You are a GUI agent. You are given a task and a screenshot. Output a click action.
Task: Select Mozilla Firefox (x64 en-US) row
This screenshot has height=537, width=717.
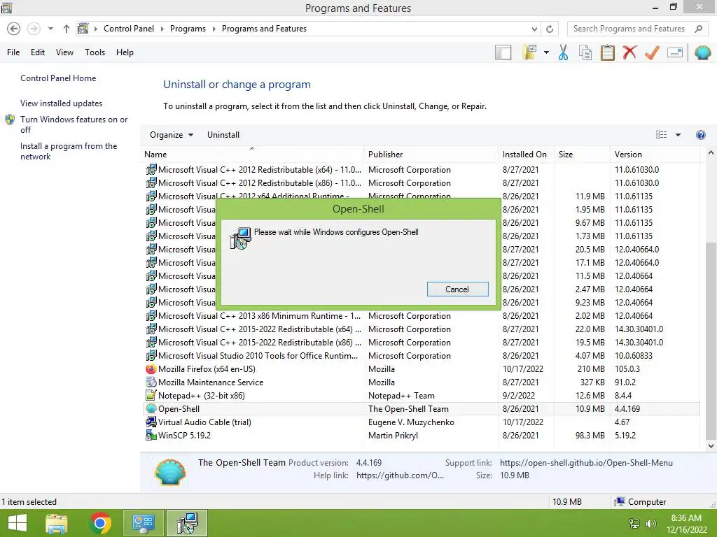click(420, 369)
